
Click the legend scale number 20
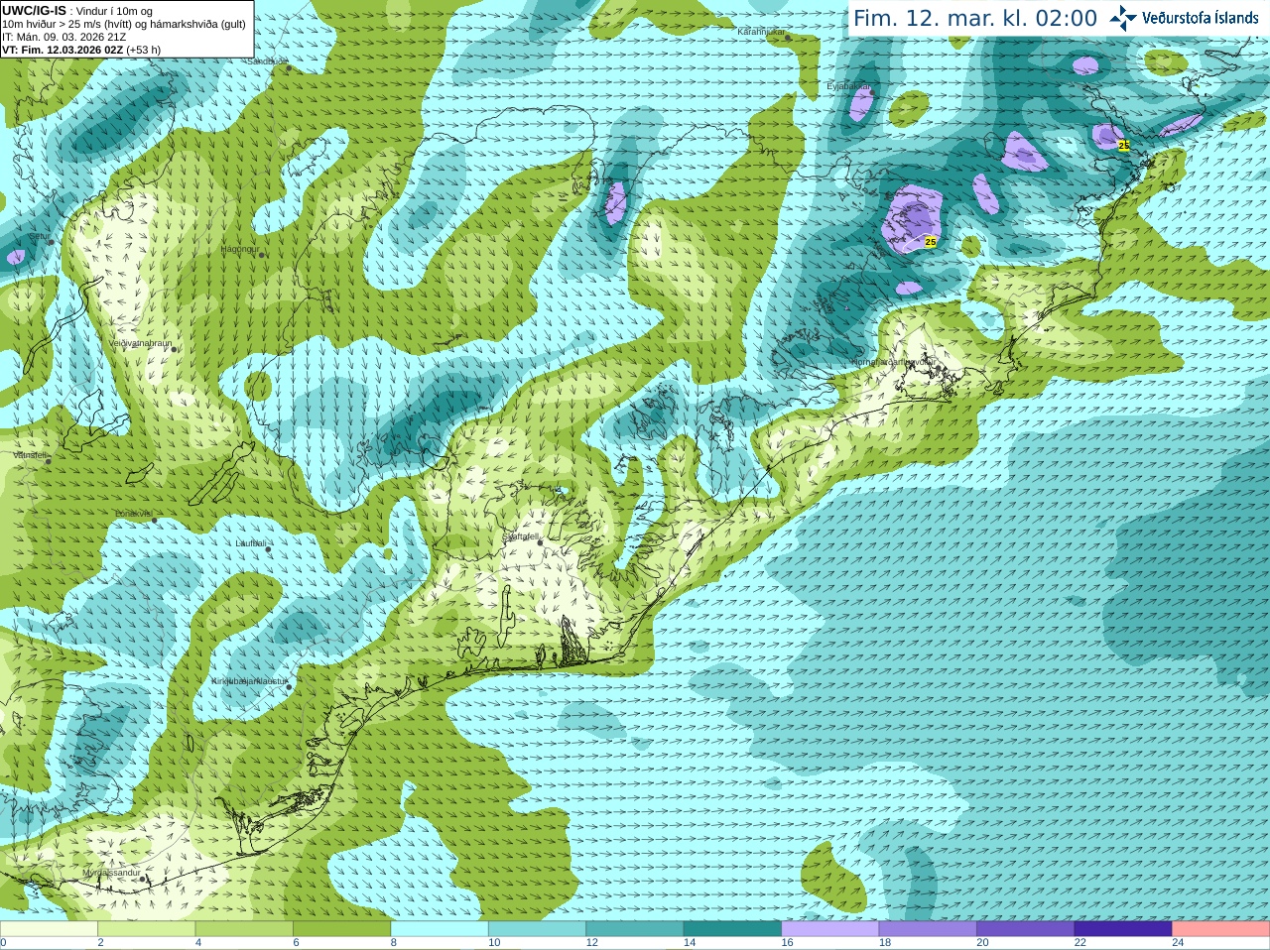click(982, 943)
